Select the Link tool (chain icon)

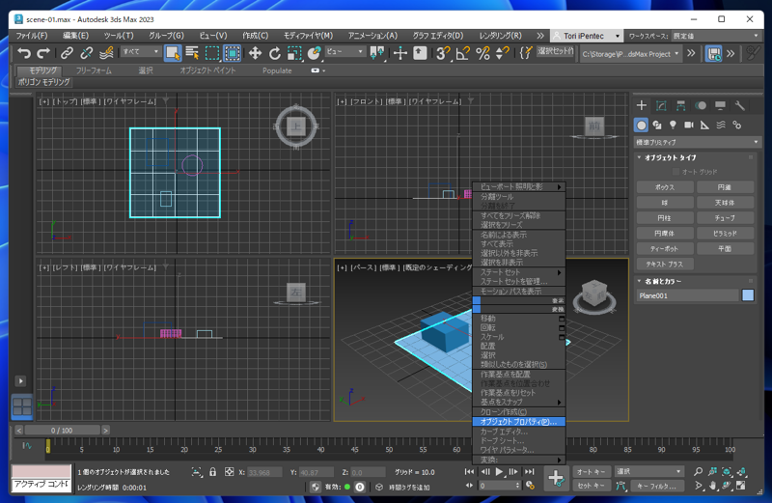(67, 53)
